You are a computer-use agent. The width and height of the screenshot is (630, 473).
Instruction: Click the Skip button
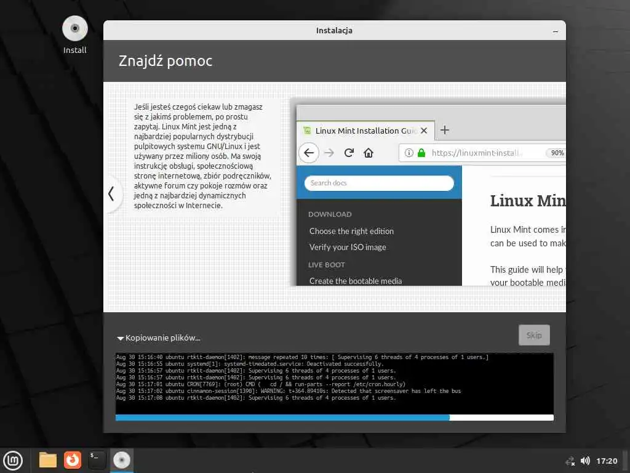[534, 335]
